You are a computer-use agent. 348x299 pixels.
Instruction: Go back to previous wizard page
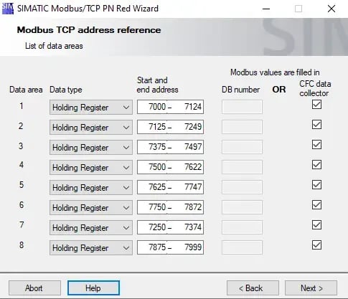point(253,288)
